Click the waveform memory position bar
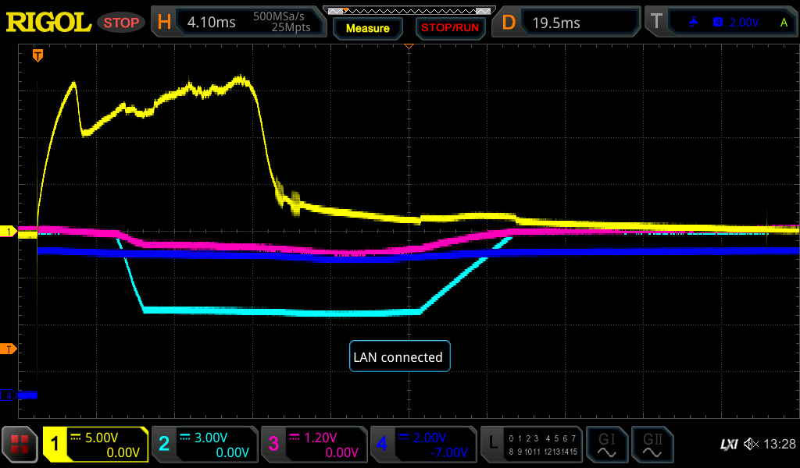The image size is (800, 468). [409, 10]
